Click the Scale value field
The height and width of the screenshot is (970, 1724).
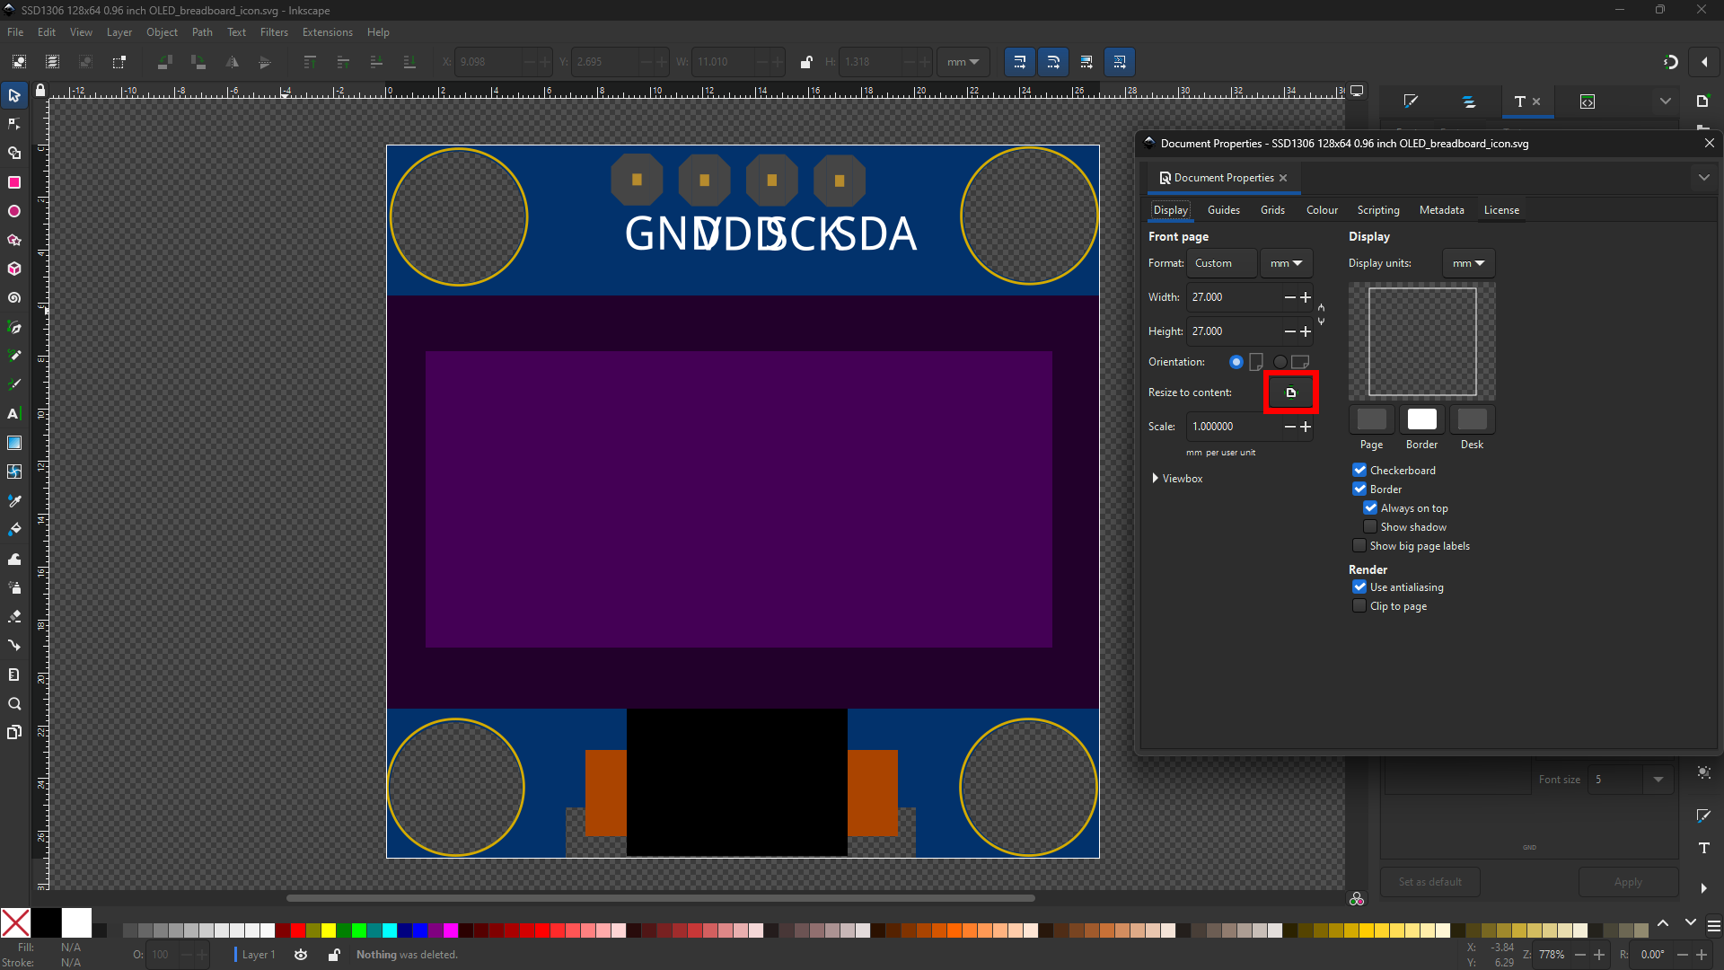click(x=1234, y=427)
